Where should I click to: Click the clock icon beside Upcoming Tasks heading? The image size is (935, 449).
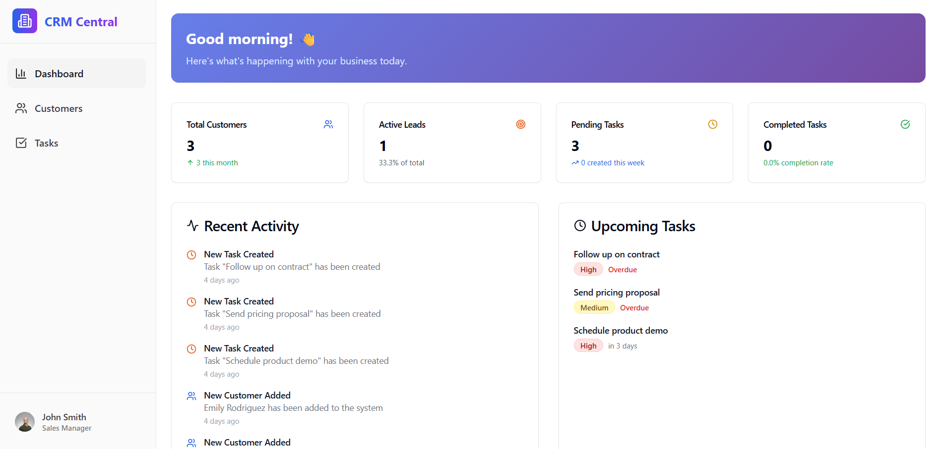pos(579,226)
